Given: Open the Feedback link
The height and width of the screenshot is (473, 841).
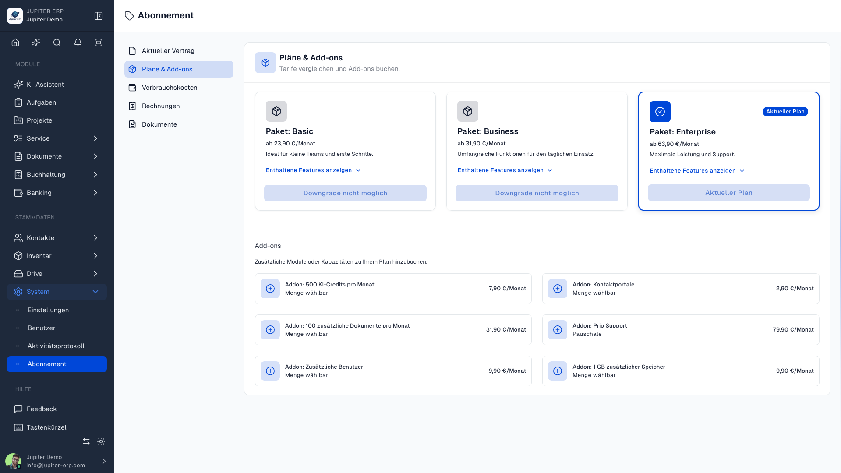Looking at the screenshot, I should tap(57, 409).
